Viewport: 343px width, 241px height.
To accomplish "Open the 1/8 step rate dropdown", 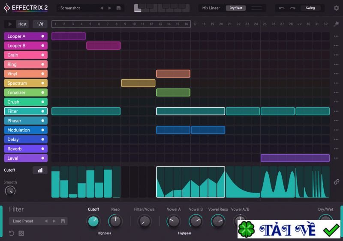I will pos(40,24).
